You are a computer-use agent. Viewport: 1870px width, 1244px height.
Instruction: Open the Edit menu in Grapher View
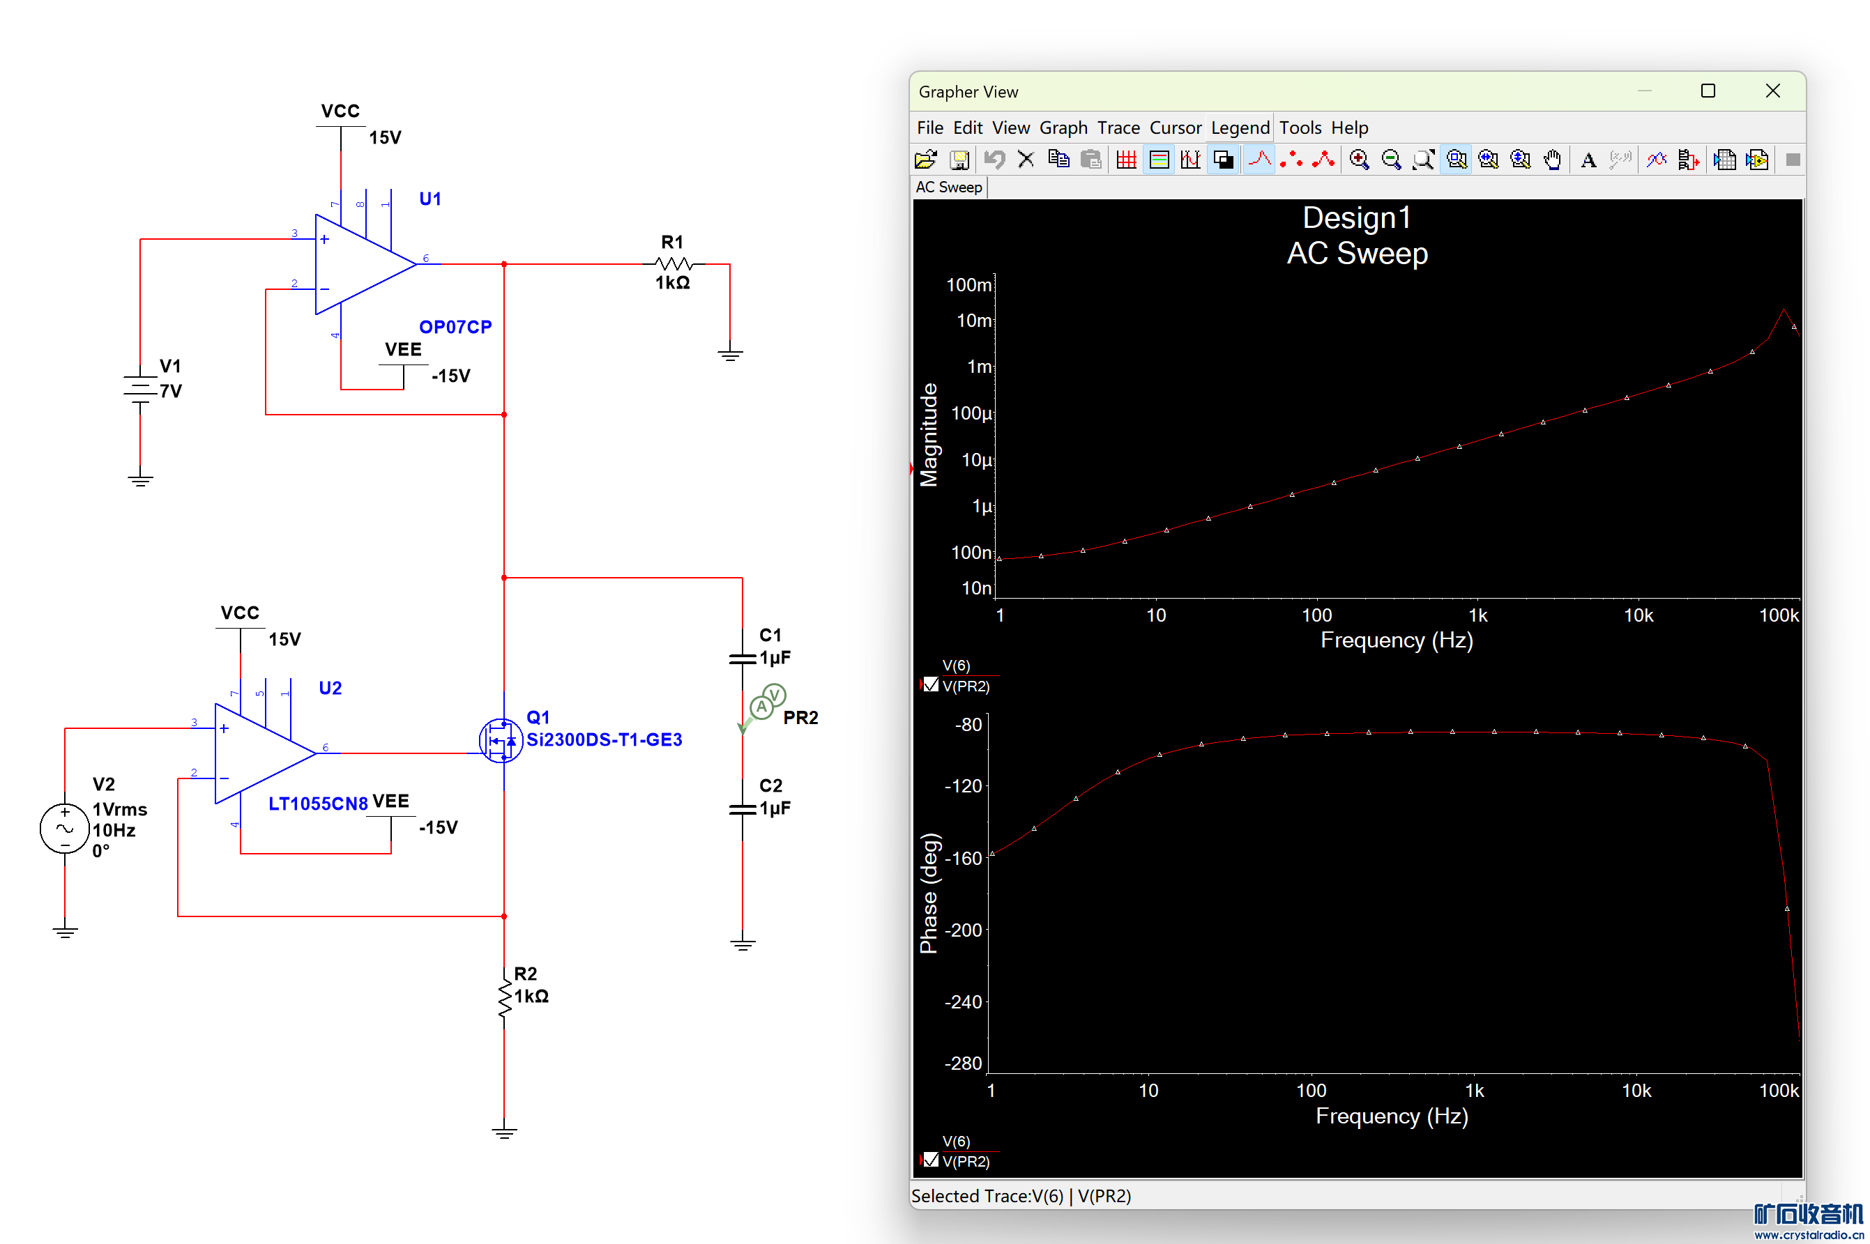click(x=968, y=128)
